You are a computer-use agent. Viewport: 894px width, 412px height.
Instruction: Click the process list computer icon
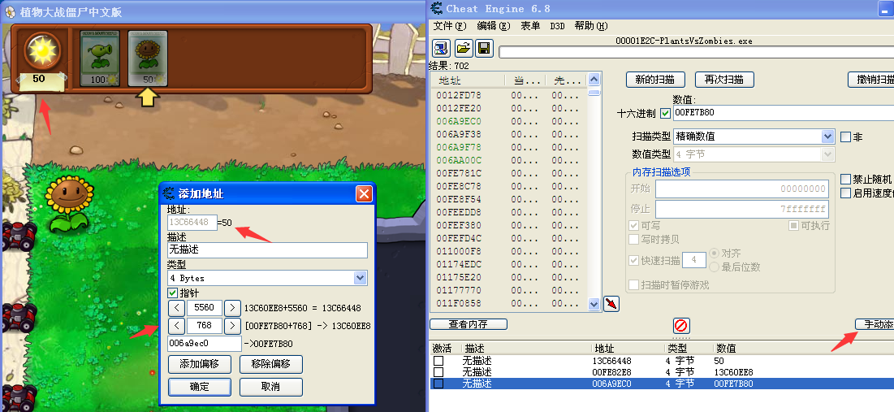[442, 48]
